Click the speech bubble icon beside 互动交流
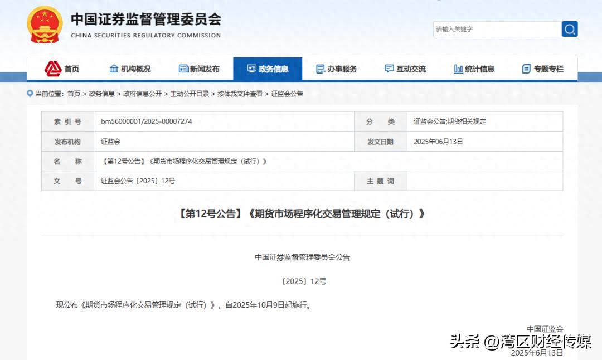 (389, 69)
